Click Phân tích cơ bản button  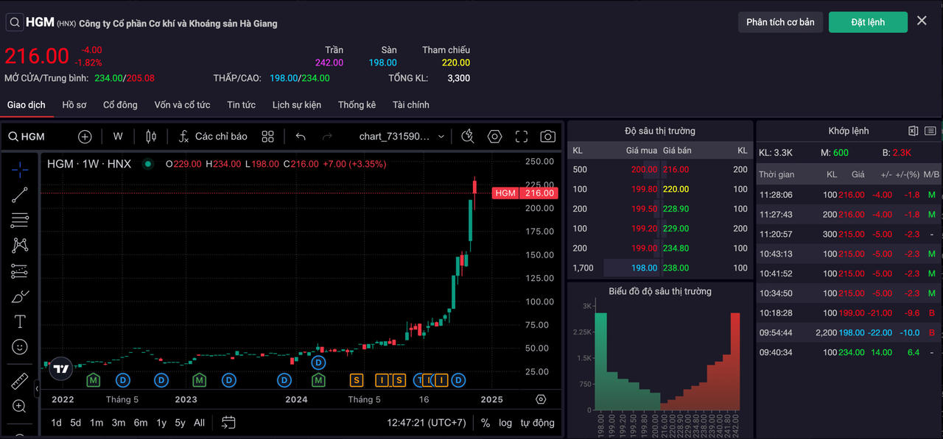[780, 22]
